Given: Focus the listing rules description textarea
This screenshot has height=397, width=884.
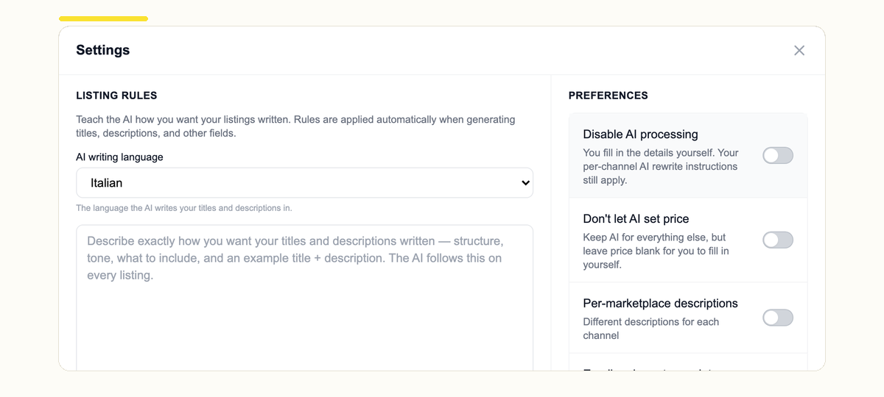Looking at the screenshot, I should point(304,298).
